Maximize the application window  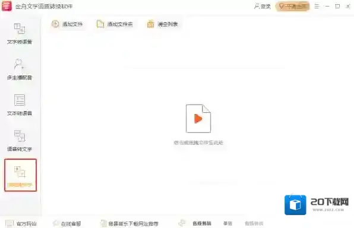click(337, 6)
